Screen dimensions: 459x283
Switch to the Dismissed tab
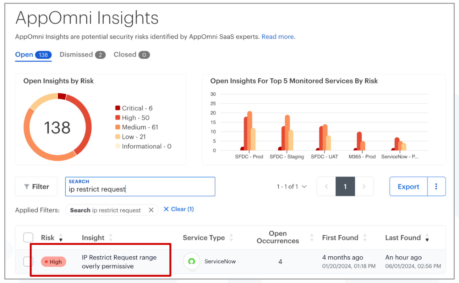coord(76,54)
